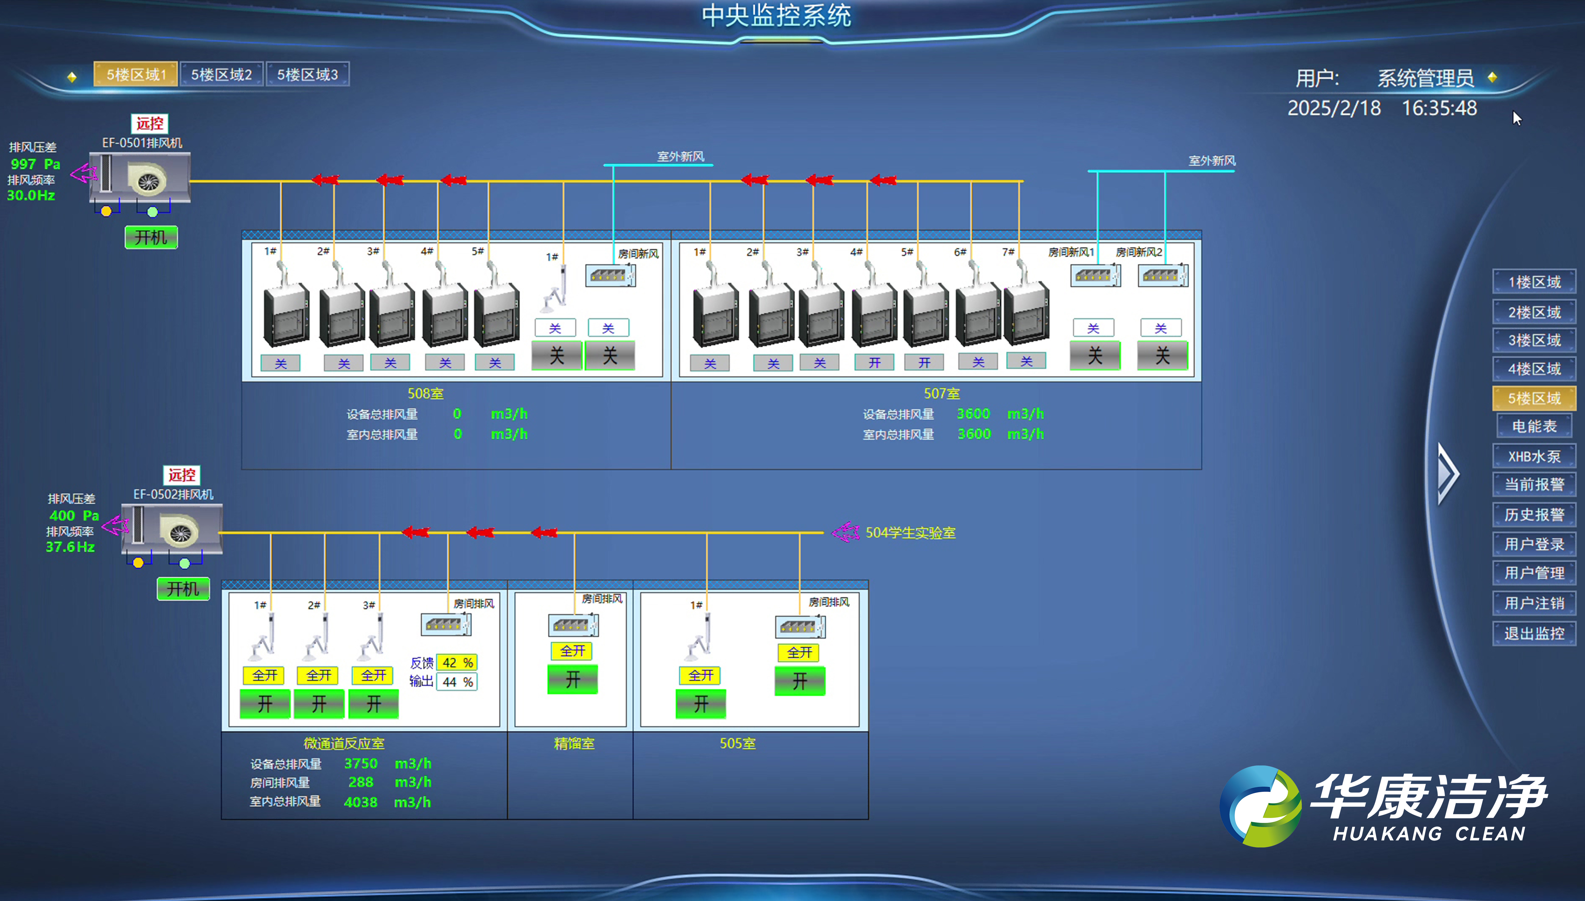Viewport: 1585px width, 901px height.
Task: Toggle the 关 switch for room 508 extraction arm
Action: [x=557, y=355]
